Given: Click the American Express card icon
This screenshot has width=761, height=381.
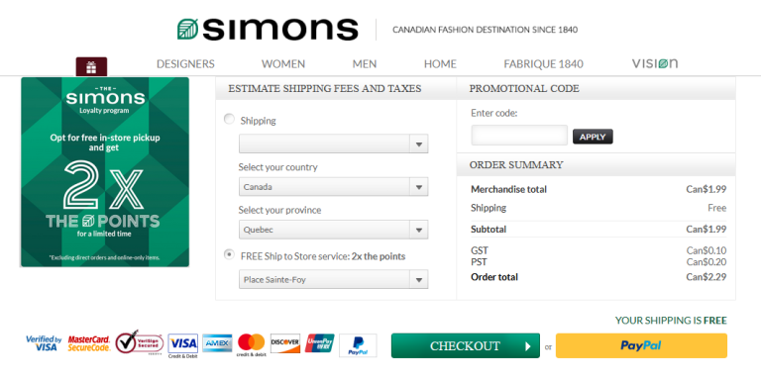Looking at the screenshot, I should [217, 343].
